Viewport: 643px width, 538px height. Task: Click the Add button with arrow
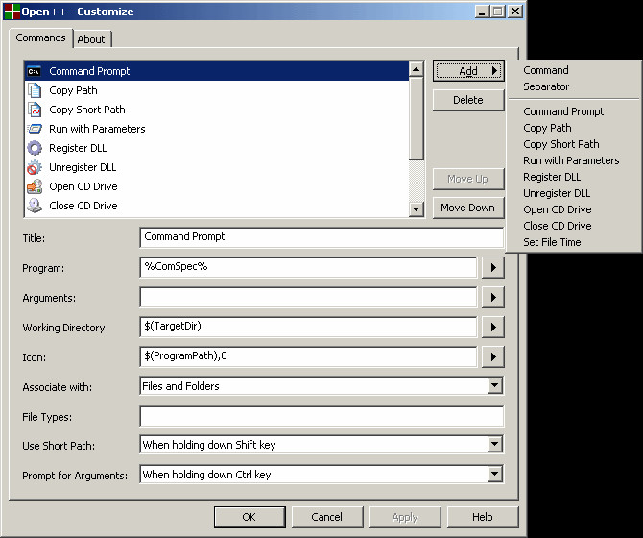pyautogui.click(x=468, y=71)
